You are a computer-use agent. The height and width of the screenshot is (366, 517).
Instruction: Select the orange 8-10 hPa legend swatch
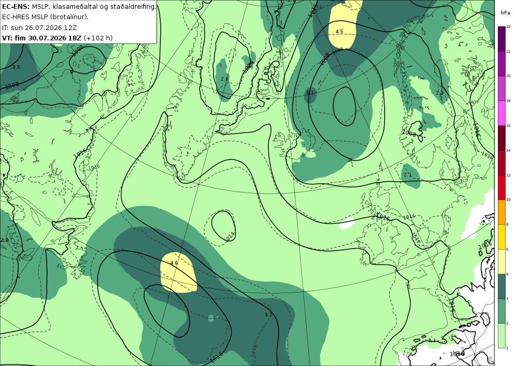502,212
